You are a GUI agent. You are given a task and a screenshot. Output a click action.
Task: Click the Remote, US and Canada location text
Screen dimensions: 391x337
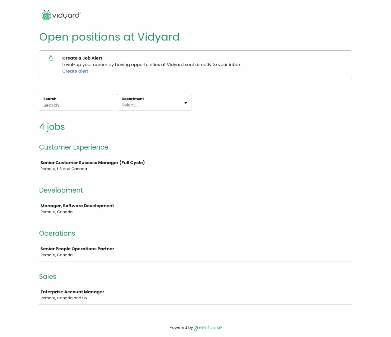[x=64, y=169]
